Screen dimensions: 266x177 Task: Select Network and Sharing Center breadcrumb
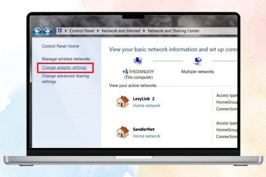click(173, 31)
